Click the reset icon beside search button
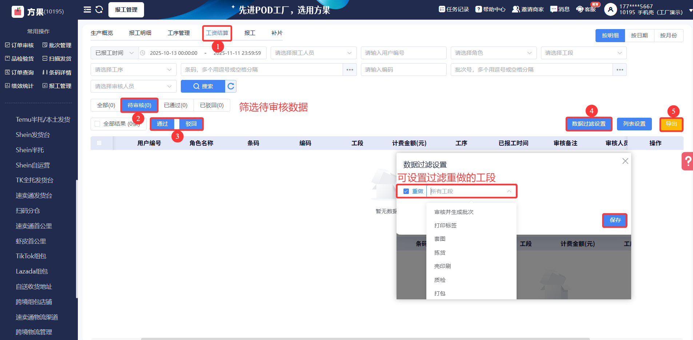693x340 pixels. point(231,86)
